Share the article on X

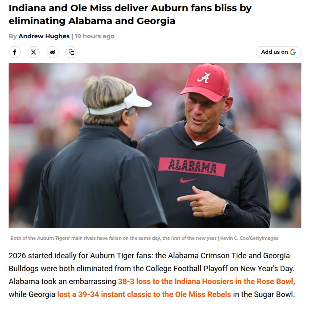34,52
